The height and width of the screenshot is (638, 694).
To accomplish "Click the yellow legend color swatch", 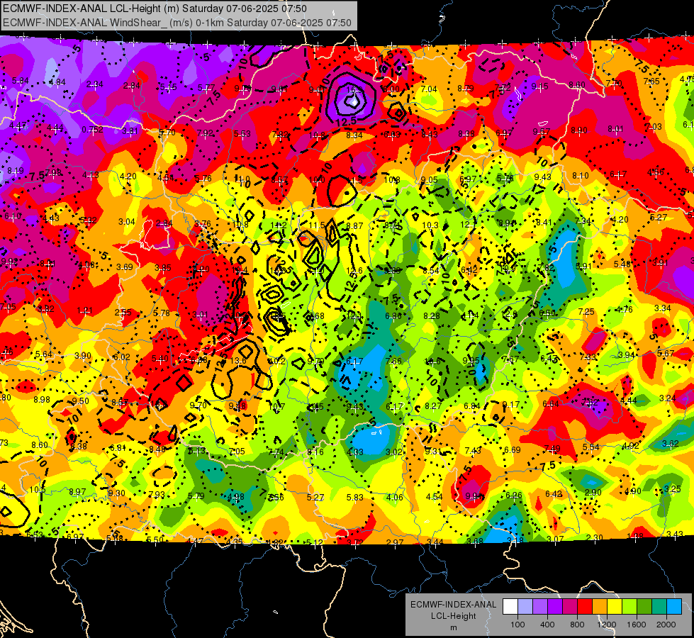I will click(x=615, y=606).
